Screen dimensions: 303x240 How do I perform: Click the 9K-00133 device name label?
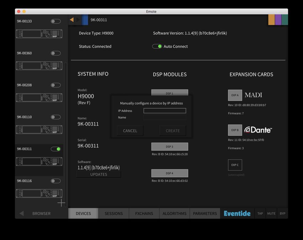[24, 21]
